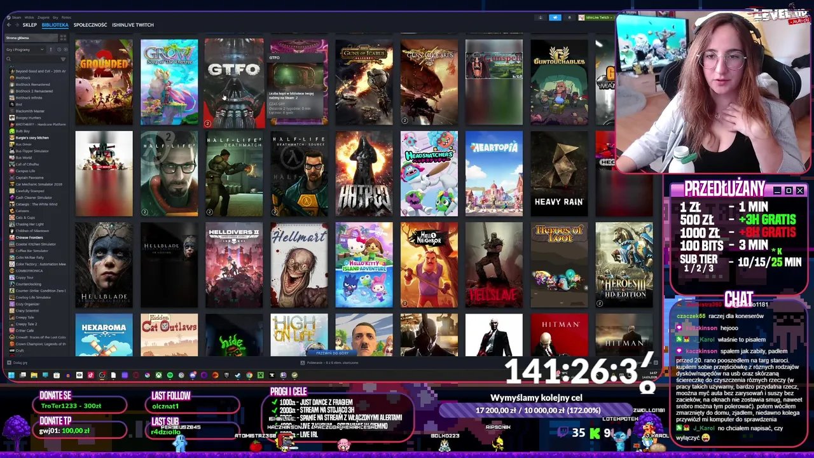Open the Heavy Rain game cover
Screen dimensions: 814x458
(560, 174)
